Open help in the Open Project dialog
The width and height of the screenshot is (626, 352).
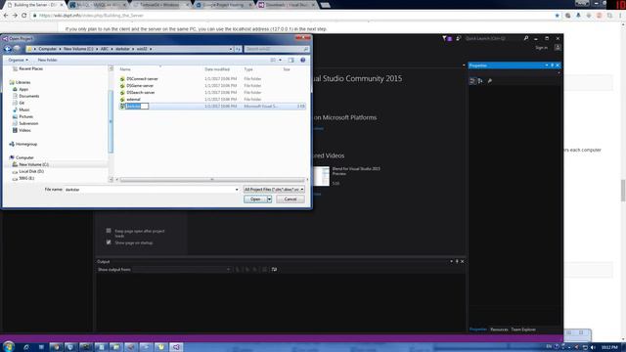302,60
